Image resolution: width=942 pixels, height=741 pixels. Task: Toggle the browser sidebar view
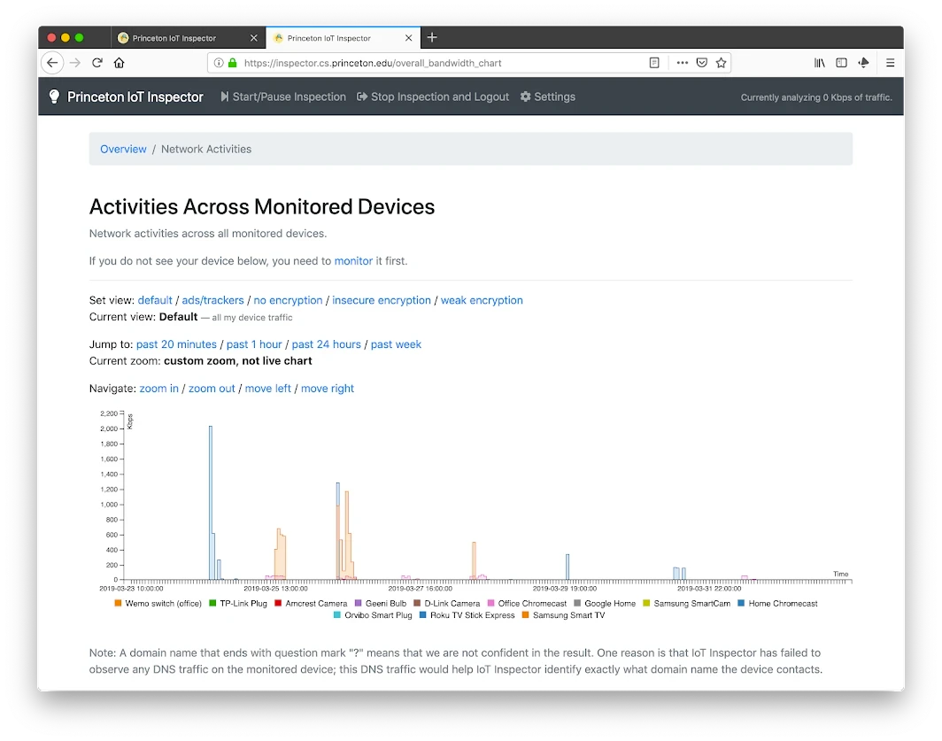point(841,63)
